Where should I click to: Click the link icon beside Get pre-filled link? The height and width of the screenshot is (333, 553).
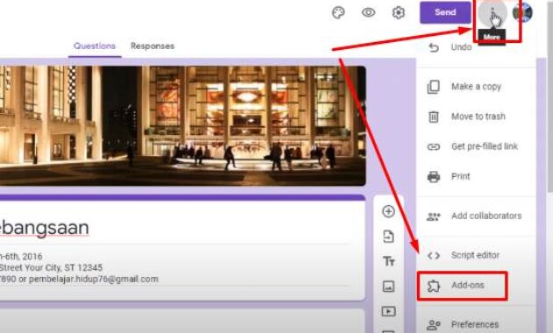point(434,146)
